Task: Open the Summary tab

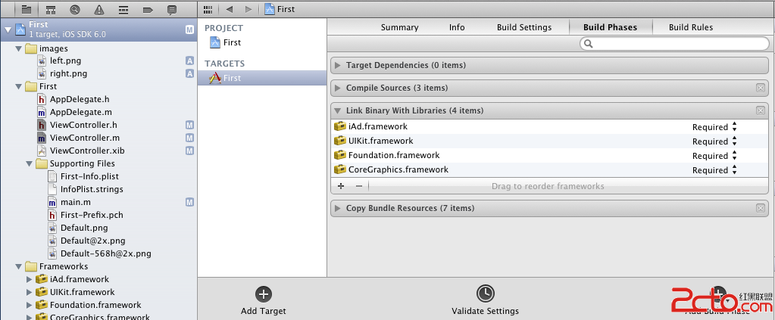Action: click(x=399, y=27)
